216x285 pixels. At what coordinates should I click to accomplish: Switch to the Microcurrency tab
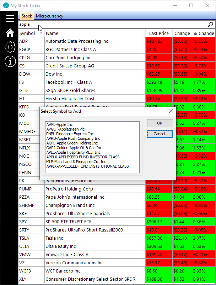coord(49,16)
